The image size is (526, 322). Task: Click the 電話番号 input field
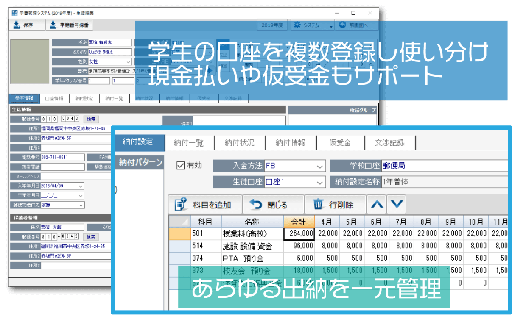point(62,157)
